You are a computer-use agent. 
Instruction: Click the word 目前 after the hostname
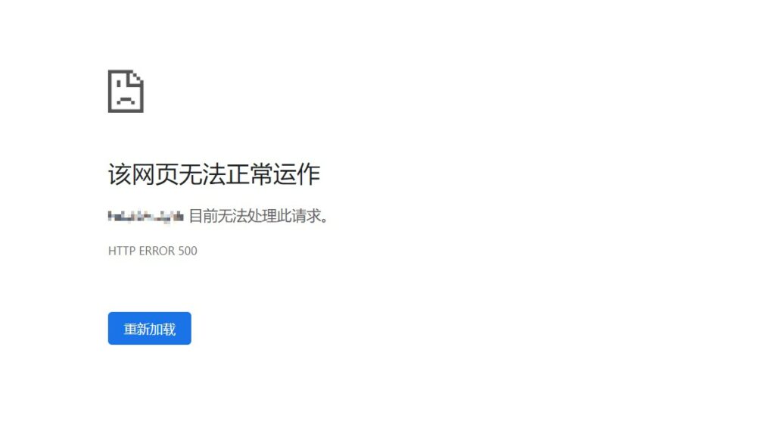203,216
